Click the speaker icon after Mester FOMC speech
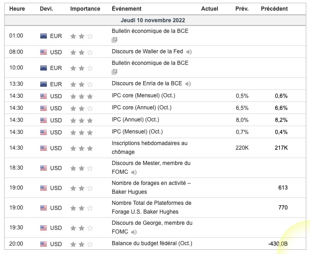The image size is (310, 254). click(134, 172)
